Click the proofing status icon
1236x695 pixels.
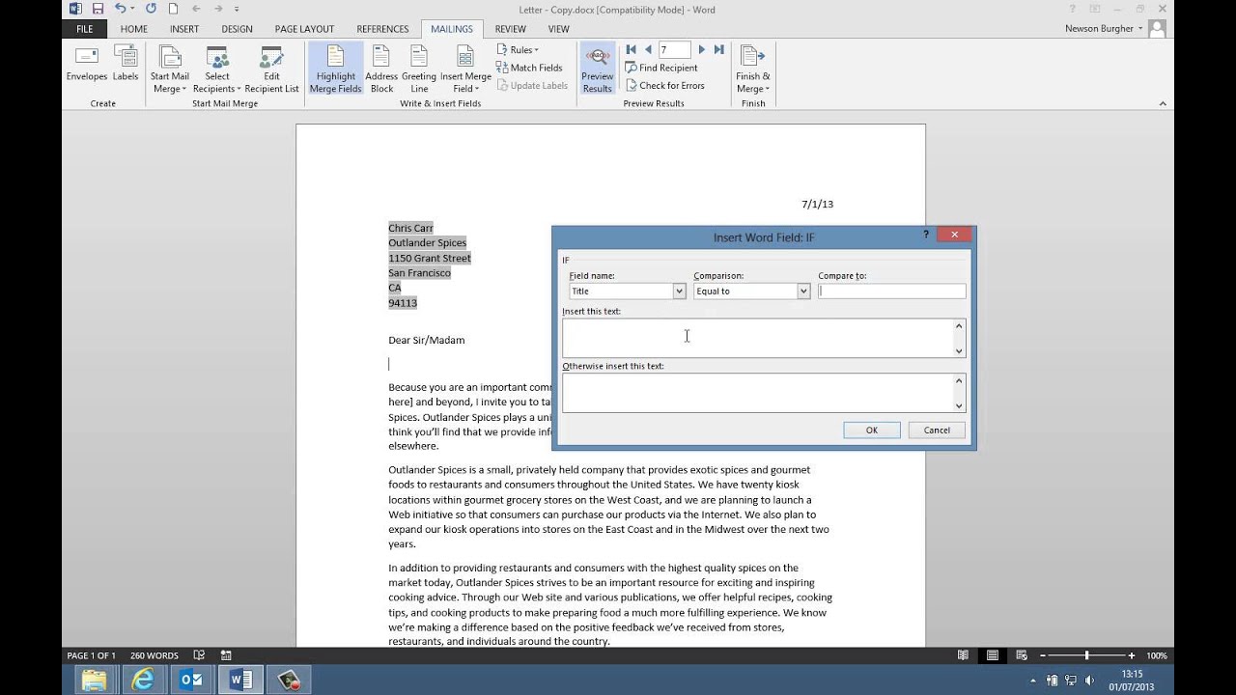tap(199, 655)
